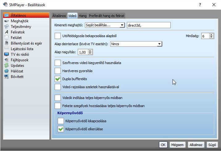Cancel with the Mégsem button
Image resolution: width=221 pixels, height=151 pixels.
(177, 145)
